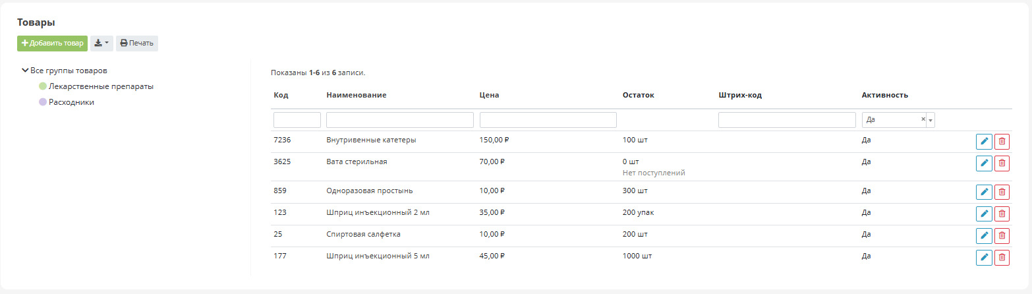
Task: Delete the Внутривенные катетеры product row
Action: click(1002, 141)
